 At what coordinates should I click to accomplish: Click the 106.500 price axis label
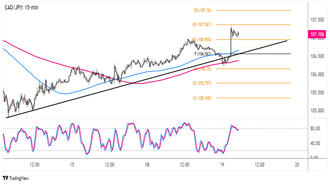click(318, 56)
